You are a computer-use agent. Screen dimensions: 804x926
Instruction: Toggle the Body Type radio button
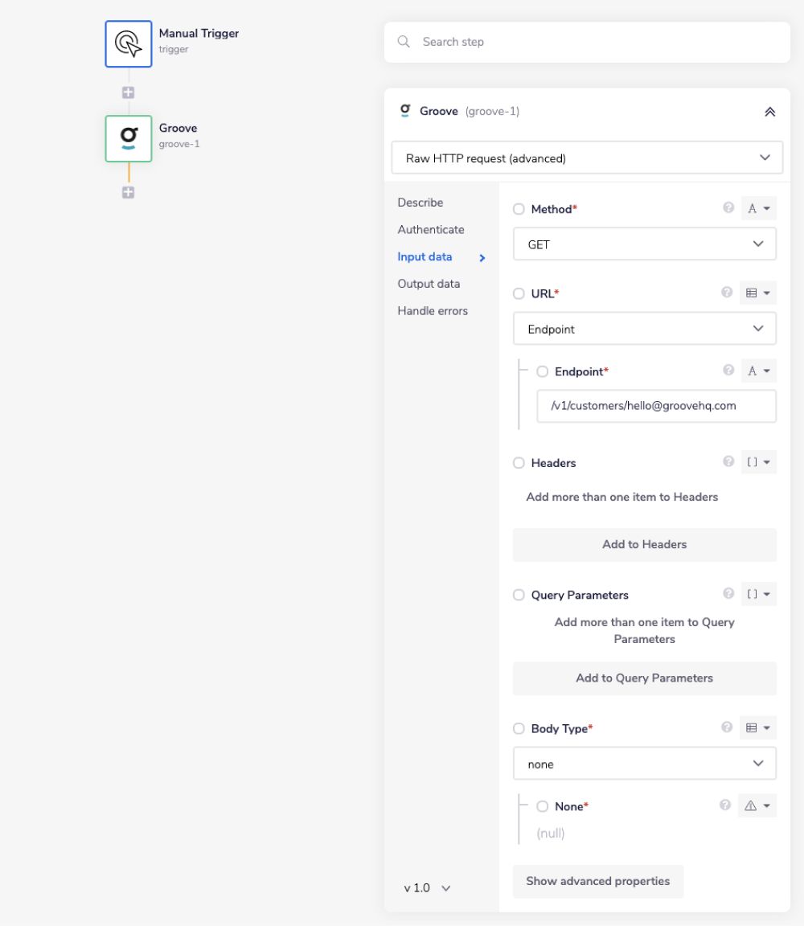tap(519, 728)
